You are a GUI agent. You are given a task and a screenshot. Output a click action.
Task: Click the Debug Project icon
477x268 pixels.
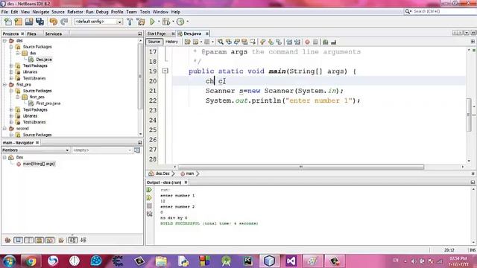(x=166, y=22)
